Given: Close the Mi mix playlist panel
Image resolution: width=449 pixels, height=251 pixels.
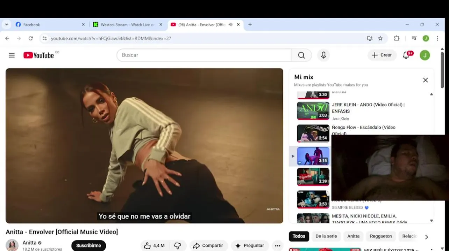Looking at the screenshot, I should [425, 80].
